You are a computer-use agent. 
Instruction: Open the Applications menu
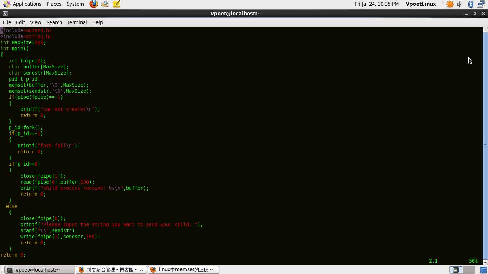(27, 4)
